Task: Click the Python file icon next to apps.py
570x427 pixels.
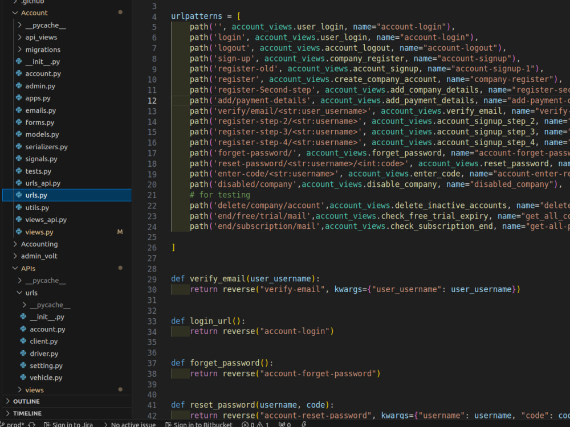Action: click(19, 98)
